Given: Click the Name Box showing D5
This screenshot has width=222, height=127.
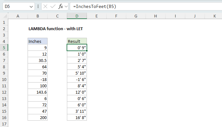Looking at the screenshot, I should click(x=18, y=6).
